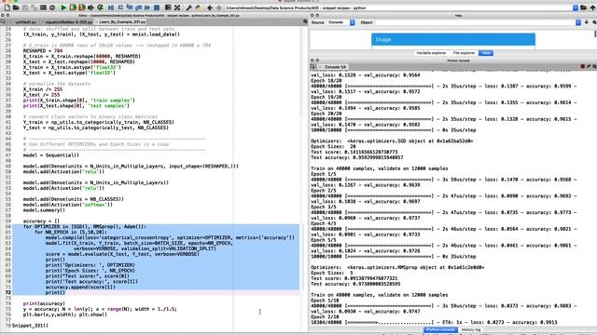
Task: Open the editor options gear icon
Action: pos(305,22)
